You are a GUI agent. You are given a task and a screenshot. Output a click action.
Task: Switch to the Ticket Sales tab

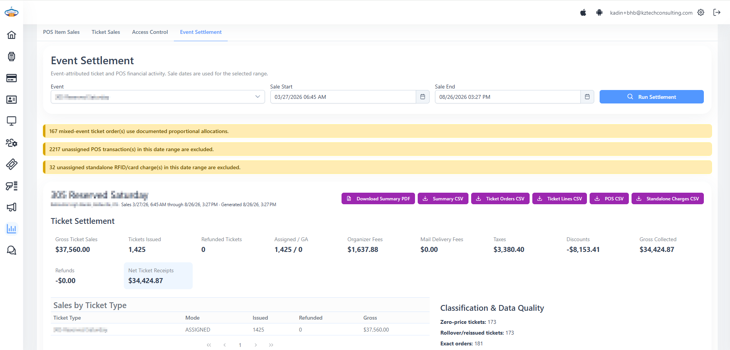[x=106, y=32]
